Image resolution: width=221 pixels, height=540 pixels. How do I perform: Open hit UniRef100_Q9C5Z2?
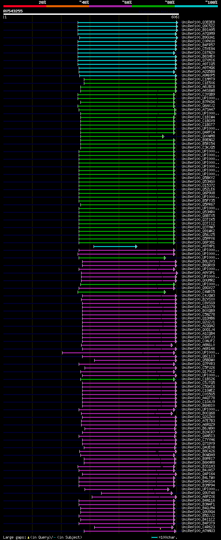[198, 26]
